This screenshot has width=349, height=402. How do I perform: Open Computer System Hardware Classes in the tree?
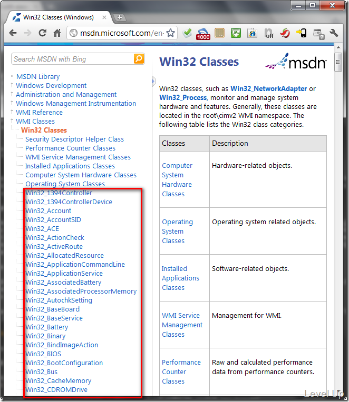[x=81, y=175]
